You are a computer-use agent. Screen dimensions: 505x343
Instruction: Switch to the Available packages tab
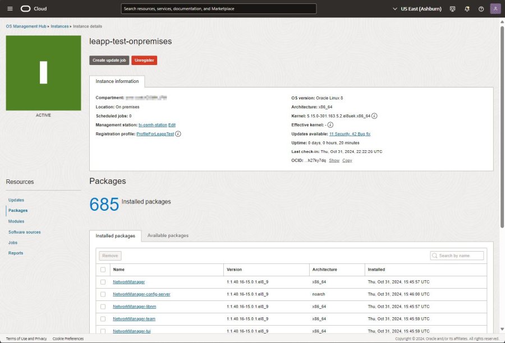click(x=168, y=235)
